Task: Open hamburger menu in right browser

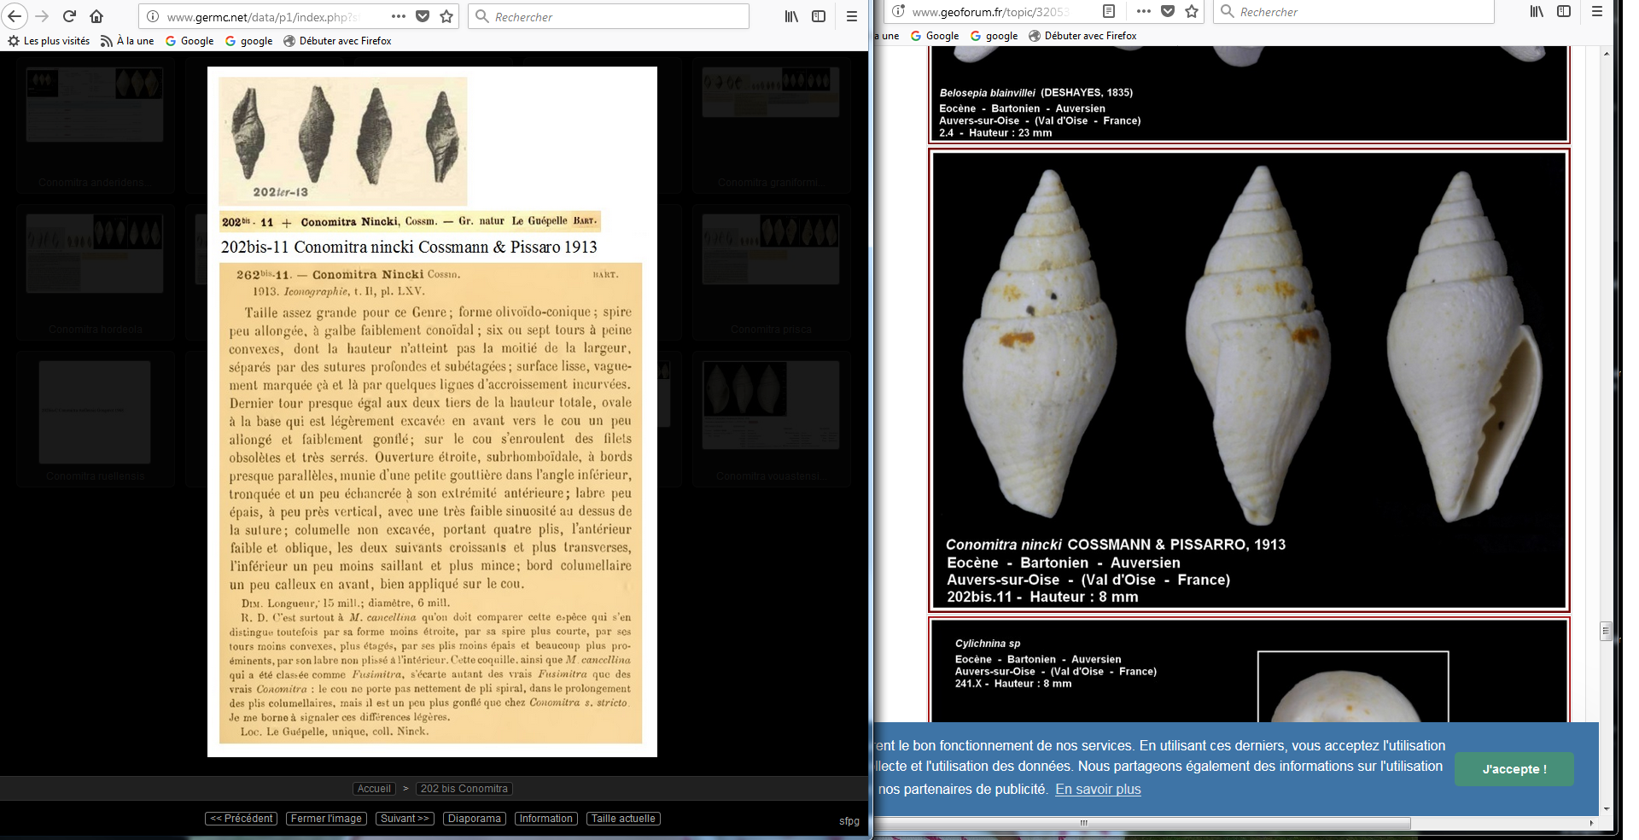Action: coord(1597,11)
